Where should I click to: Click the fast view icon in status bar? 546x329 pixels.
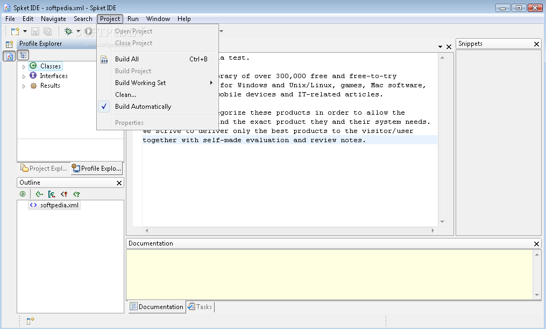[x=30, y=320]
